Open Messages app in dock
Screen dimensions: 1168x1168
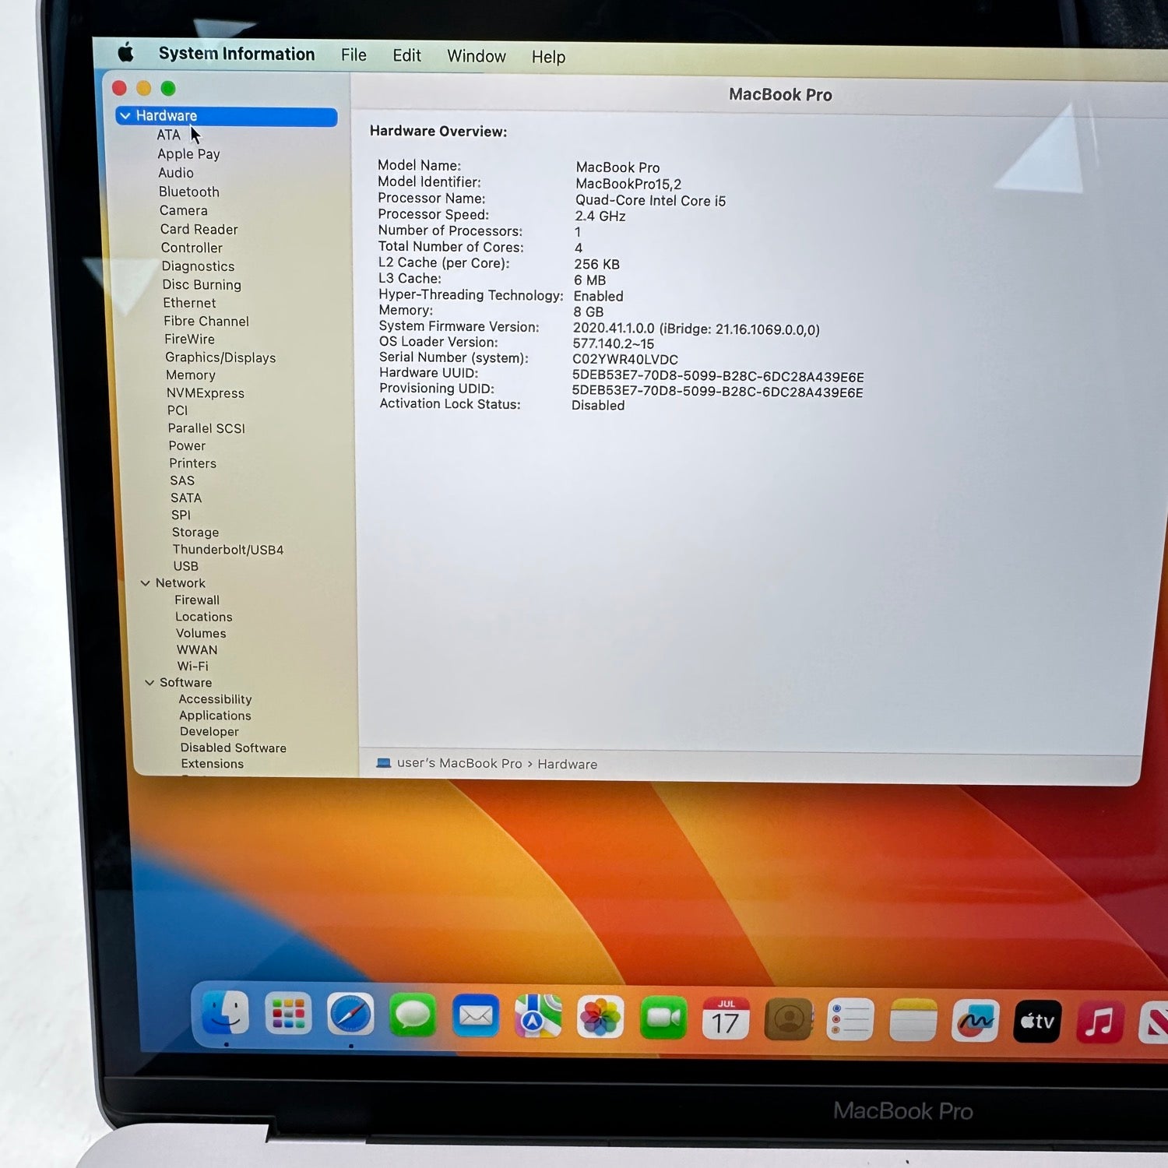[x=413, y=1015]
